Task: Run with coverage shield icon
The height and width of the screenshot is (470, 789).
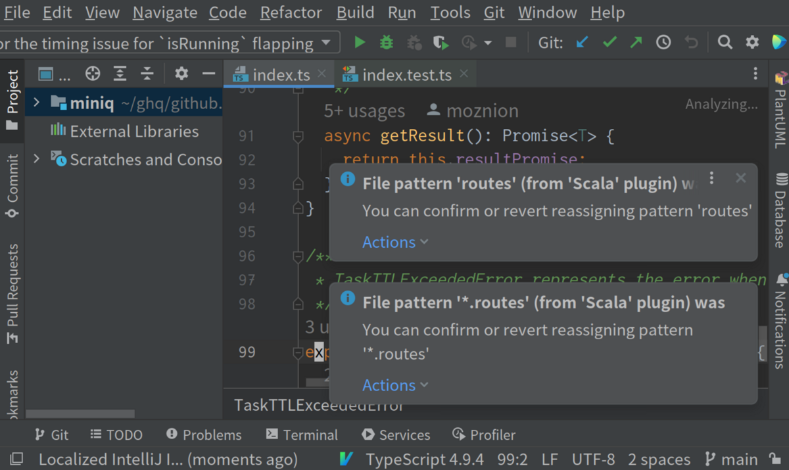Action: (441, 43)
